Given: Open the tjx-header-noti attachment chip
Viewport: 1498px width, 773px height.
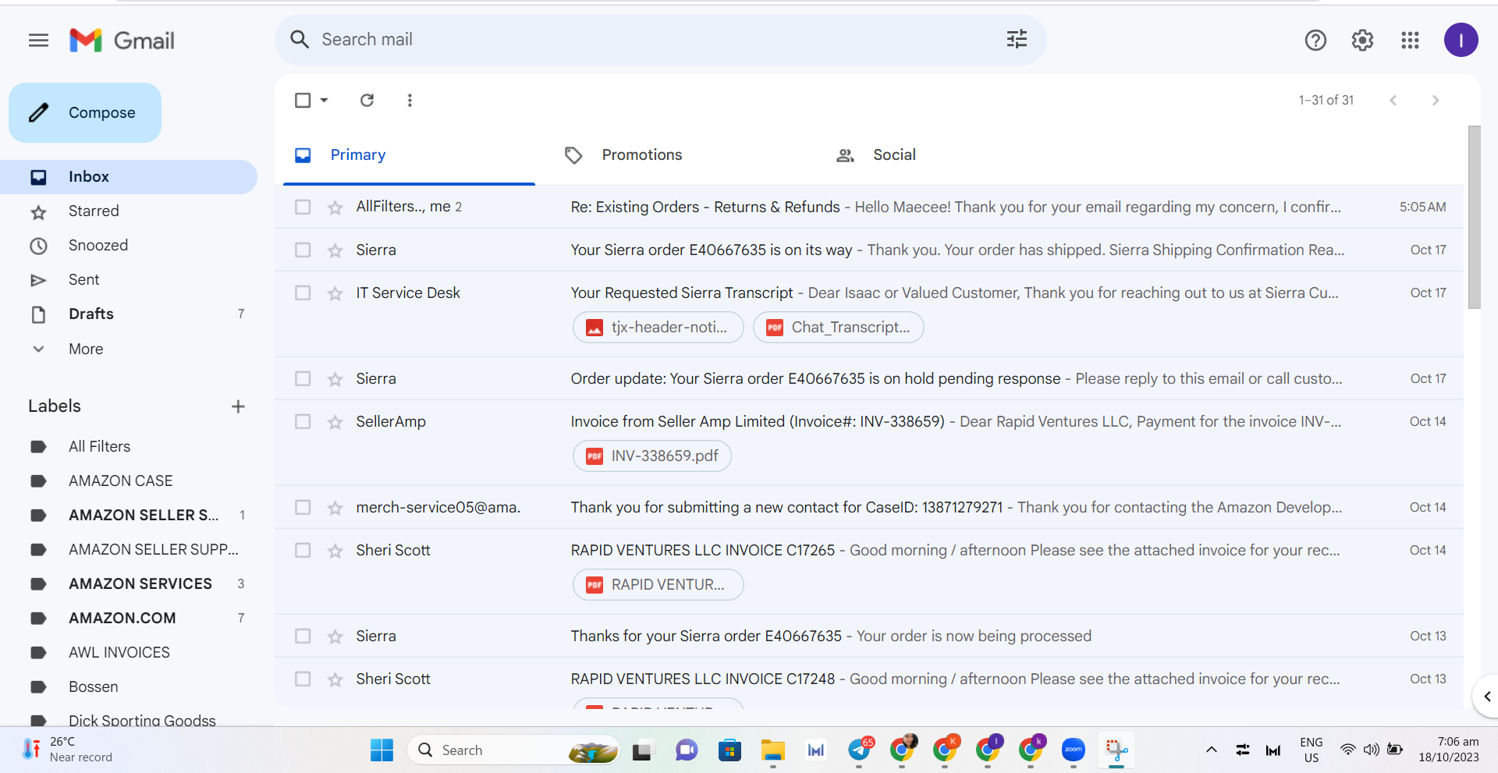Looking at the screenshot, I should [658, 328].
